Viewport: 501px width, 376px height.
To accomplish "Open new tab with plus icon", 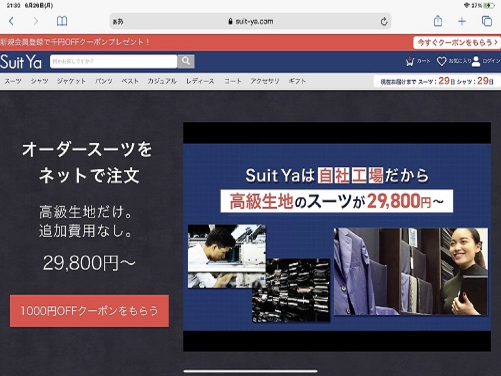I will [x=462, y=21].
